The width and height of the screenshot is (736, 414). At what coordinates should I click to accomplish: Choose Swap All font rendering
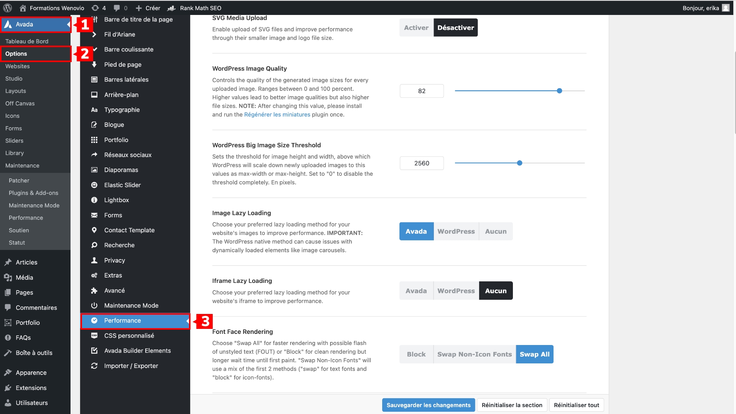[x=535, y=355]
